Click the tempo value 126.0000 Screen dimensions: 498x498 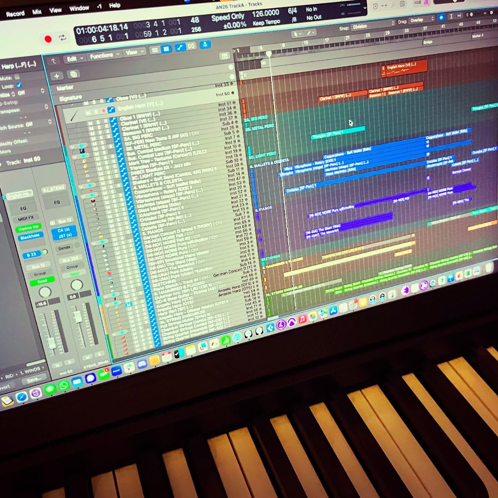(x=265, y=13)
